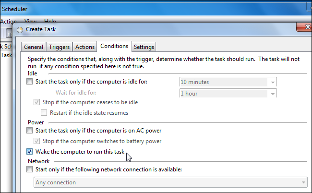The image size is (312, 193).
Task: Close the Create Task dialog
Action: click(x=304, y=27)
